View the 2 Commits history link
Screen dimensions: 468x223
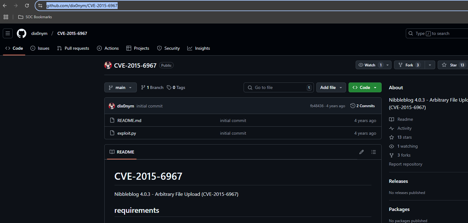point(362,106)
